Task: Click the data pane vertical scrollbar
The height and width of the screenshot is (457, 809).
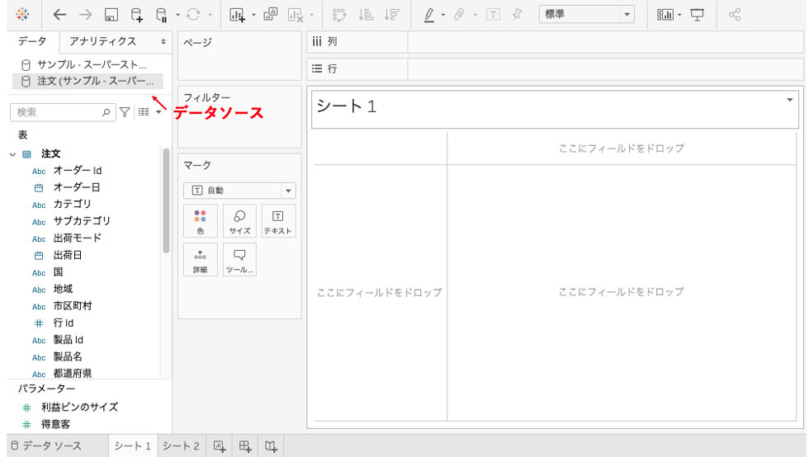Action: (x=166, y=201)
